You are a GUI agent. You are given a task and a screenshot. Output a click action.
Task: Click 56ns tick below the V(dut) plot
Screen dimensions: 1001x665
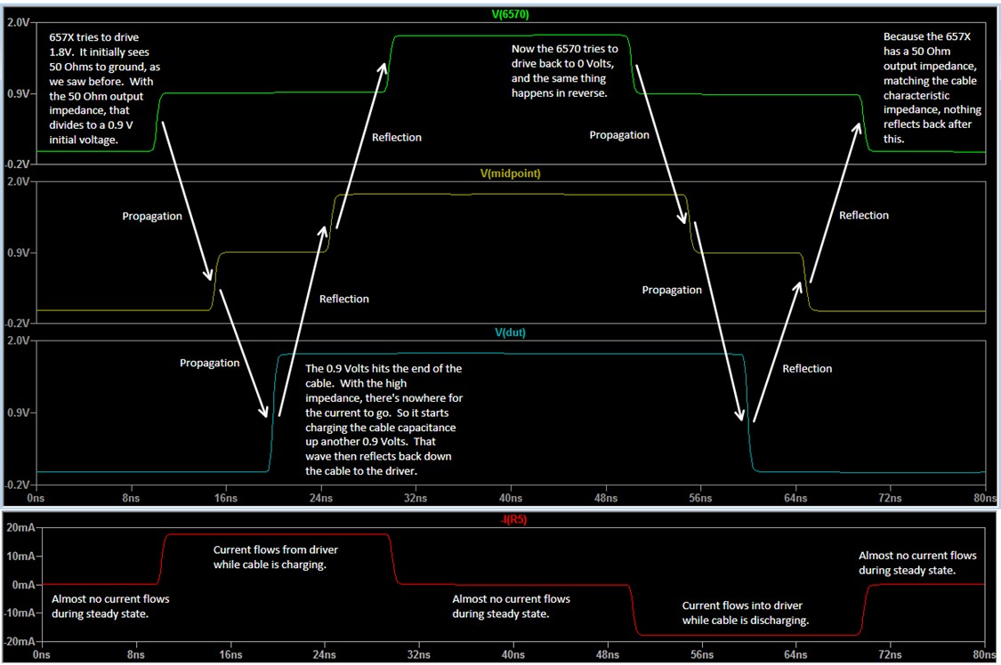click(700, 500)
